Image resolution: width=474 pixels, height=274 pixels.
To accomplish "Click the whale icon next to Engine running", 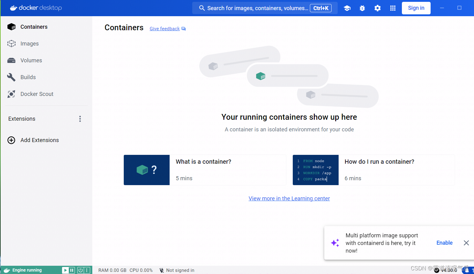I will [x=7, y=270].
